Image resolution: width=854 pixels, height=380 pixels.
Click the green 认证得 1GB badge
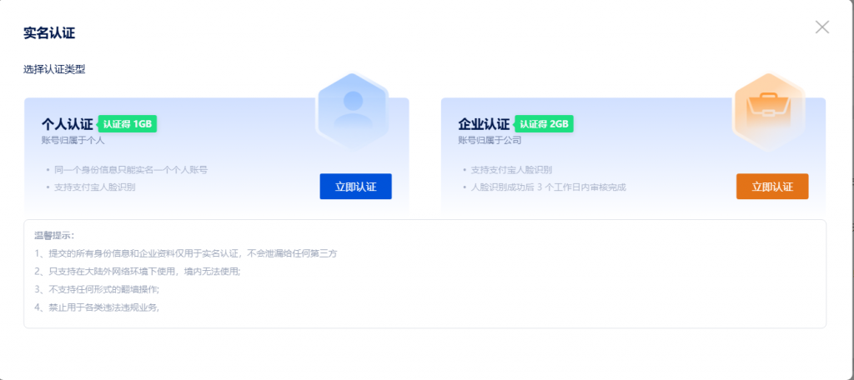[x=127, y=124]
